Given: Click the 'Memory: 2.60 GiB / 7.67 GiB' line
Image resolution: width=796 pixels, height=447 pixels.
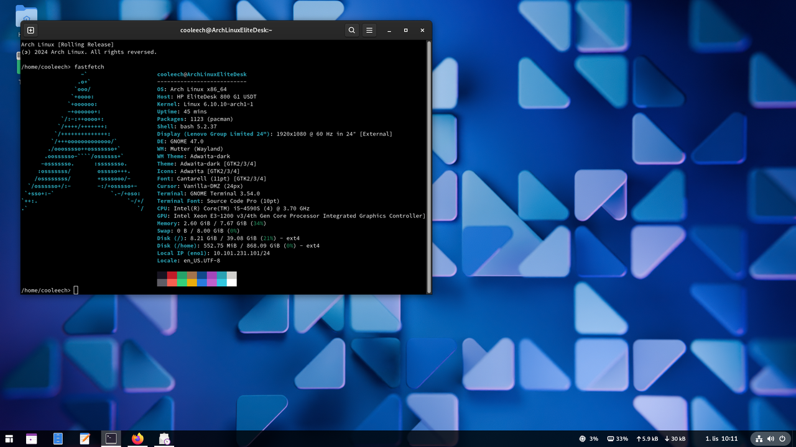Looking at the screenshot, I should point(212,223).
